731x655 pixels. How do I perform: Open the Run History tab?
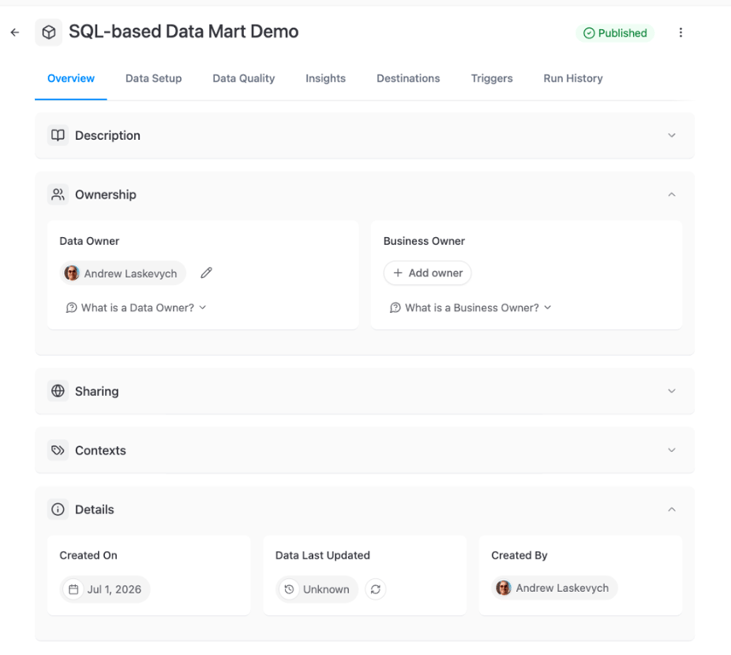pos(573,78)
